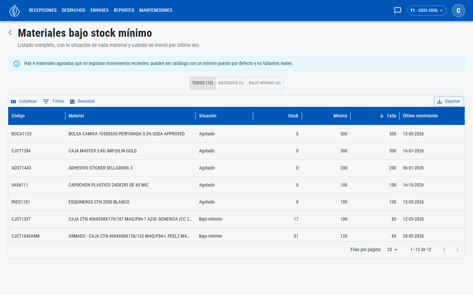This screenshot has height=295, width=473.
Task: Click material ADHESIVO STICKER SELLADORA 3
Action: coord(101,168)
